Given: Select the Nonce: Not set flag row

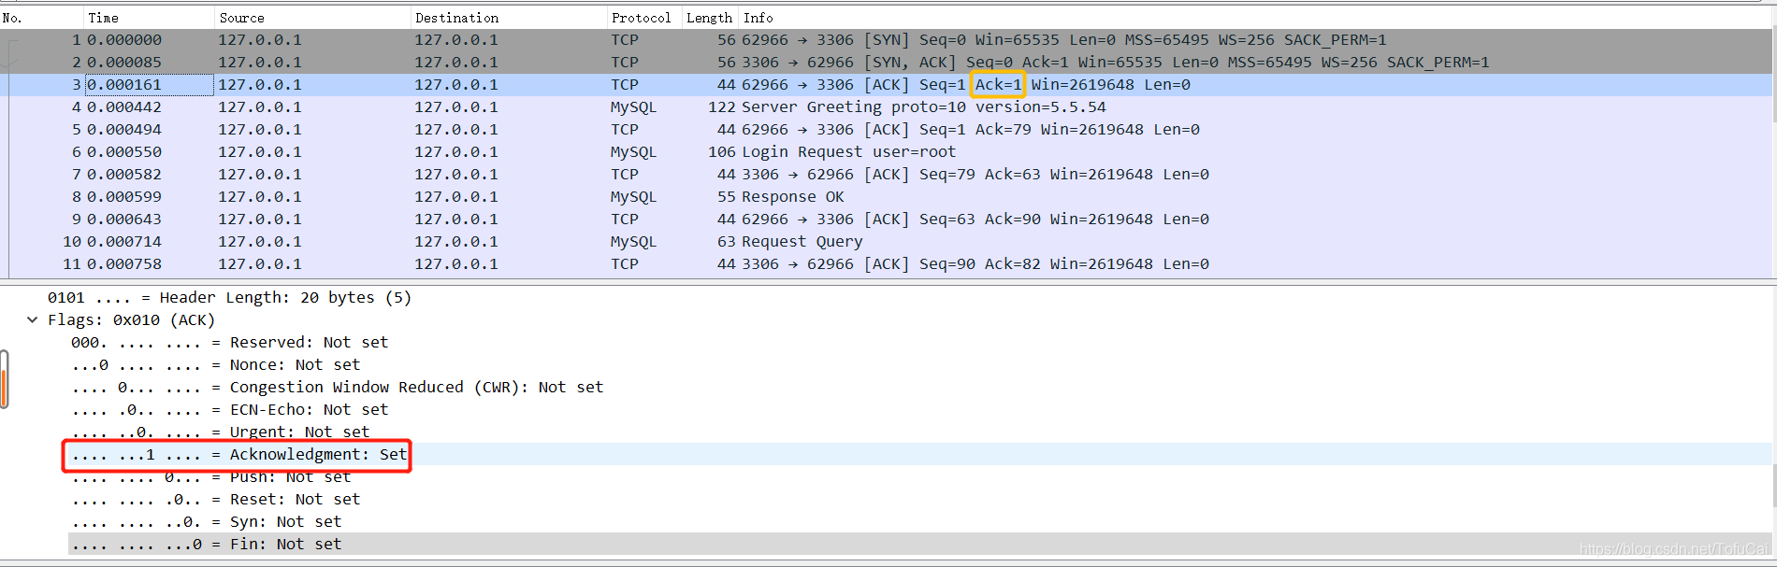Looking at the screenshot, I should pyautogui.click(x=215, y=365).
